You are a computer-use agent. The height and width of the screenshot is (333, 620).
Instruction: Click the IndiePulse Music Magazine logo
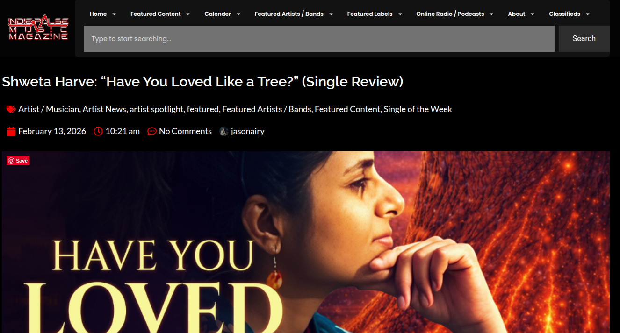(38, 28)
